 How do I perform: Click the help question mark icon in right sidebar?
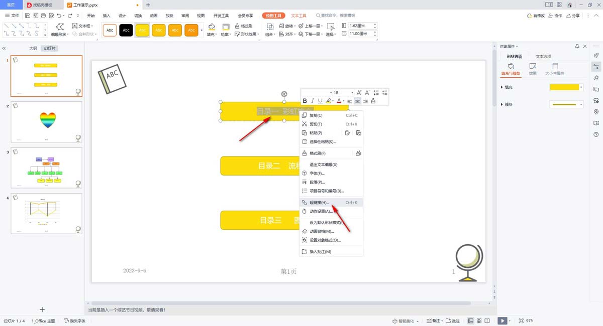(x=596, y=134)
